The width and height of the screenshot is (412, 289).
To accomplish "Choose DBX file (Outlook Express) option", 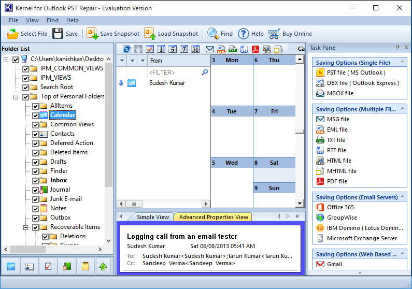I will (358, 83).
